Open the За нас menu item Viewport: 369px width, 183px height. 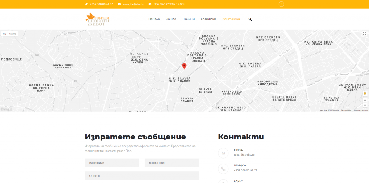pos(171,19)
